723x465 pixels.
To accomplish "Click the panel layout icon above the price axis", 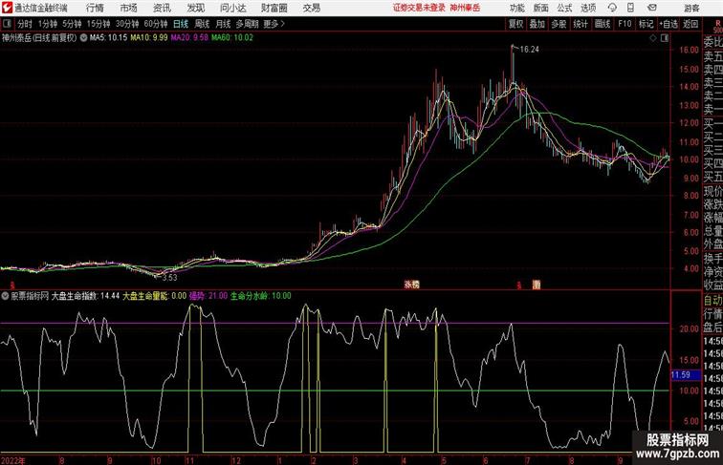I will click(x=665, y=38).
